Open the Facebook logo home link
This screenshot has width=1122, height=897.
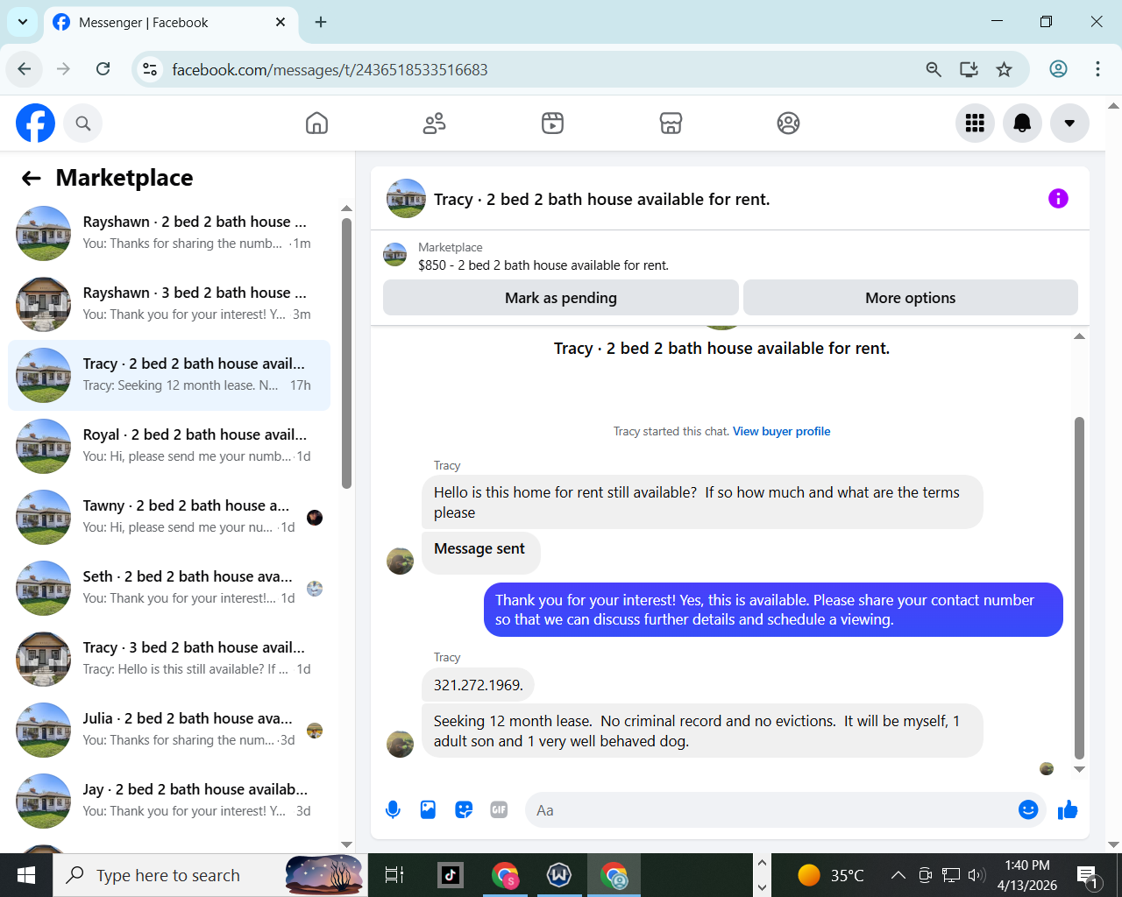pos(35,124)
